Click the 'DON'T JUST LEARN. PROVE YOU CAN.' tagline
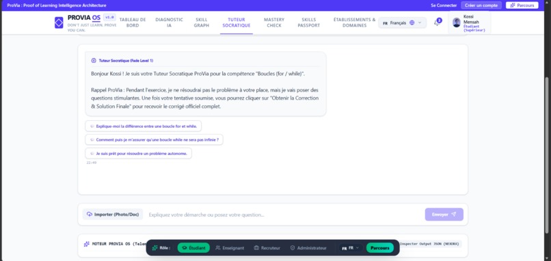Screen dimensions: 551x261 92,27
